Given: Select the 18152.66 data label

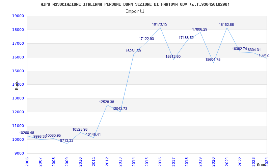Looking at the screenshot, I should [226, 25].
